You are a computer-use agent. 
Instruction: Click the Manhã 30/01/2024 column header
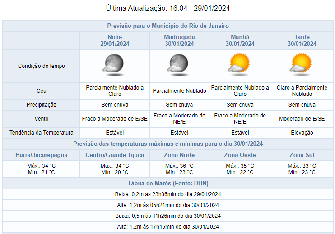click(x=240, y=40)
